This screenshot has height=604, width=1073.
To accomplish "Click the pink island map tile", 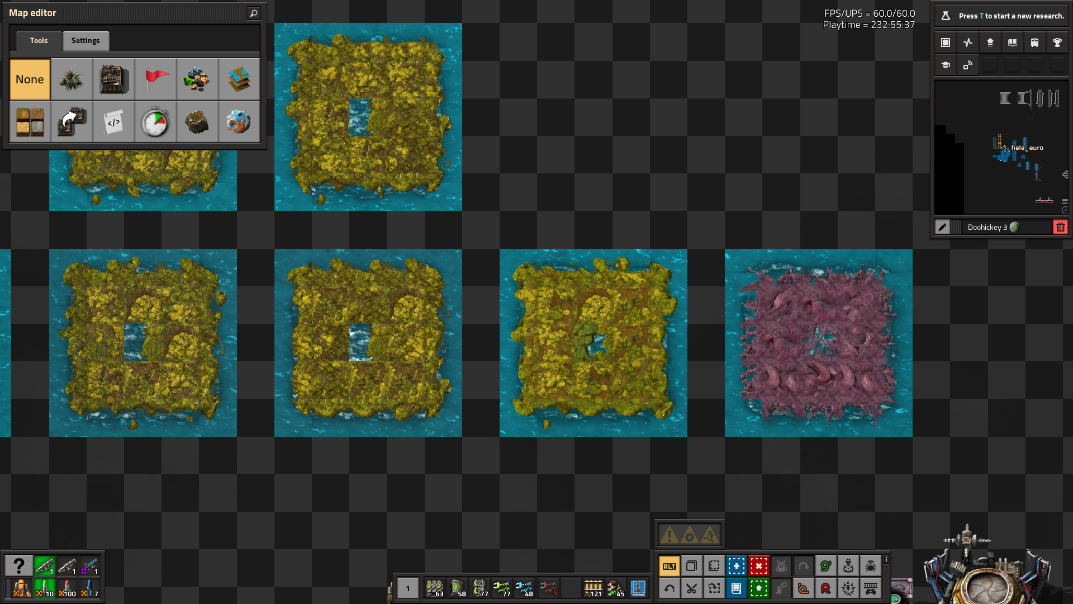I will tap(819, 343).
